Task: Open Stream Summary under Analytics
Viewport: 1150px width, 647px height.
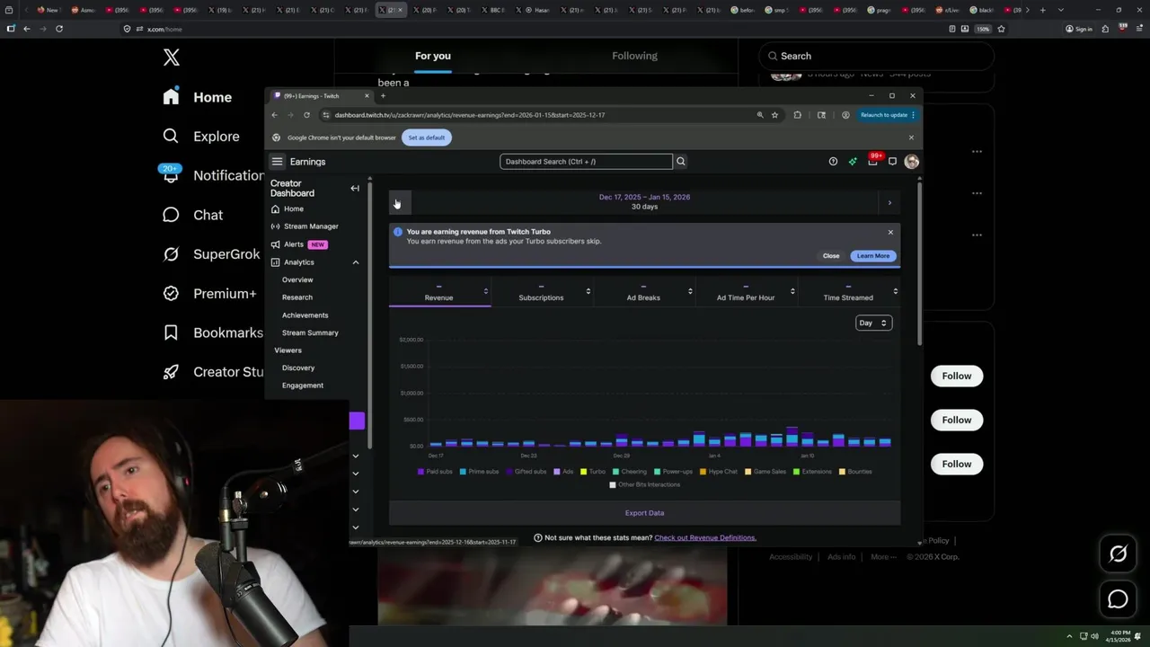Action: [x=310, y=332]
